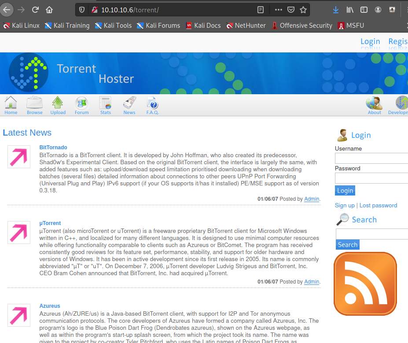408x343 pixels.
Task: Open the µTorrent news title link
Action: (50, 223)
